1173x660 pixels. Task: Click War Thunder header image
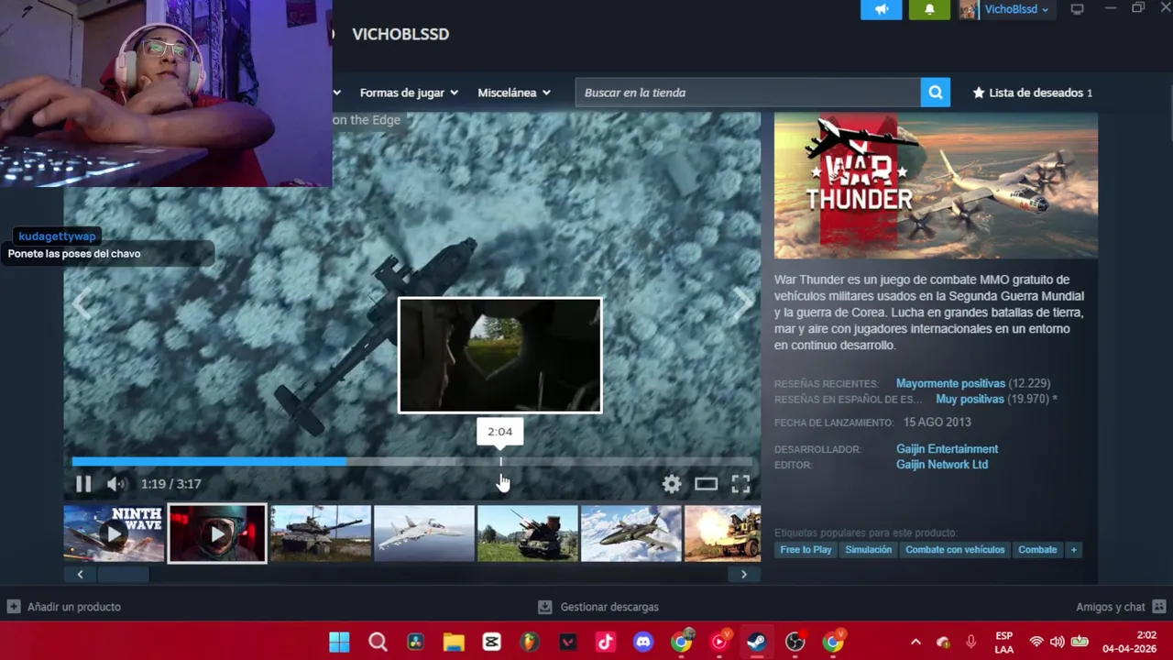tap(936, 186)
